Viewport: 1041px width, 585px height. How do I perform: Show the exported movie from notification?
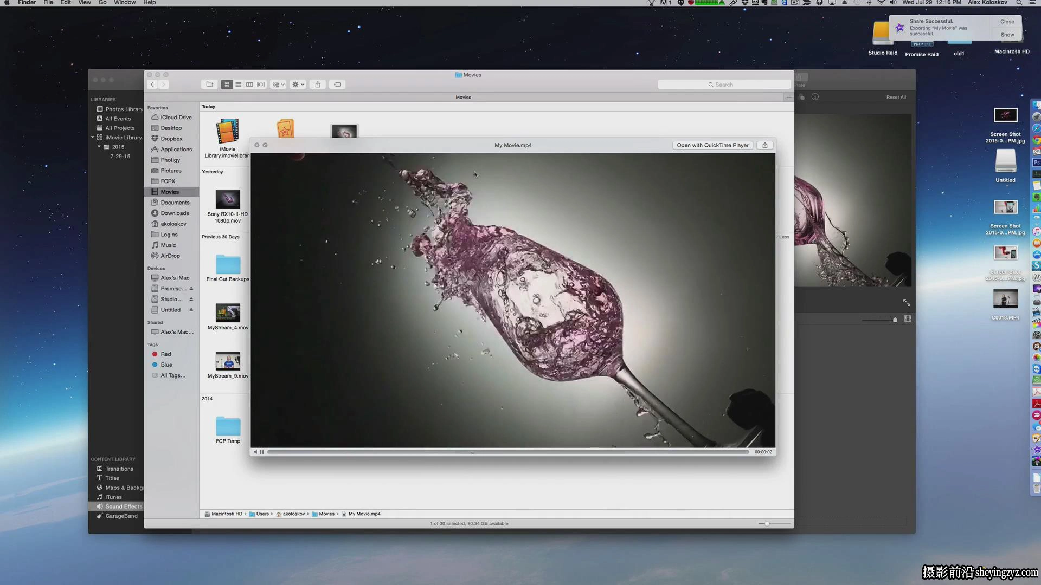coord(1007,35)
